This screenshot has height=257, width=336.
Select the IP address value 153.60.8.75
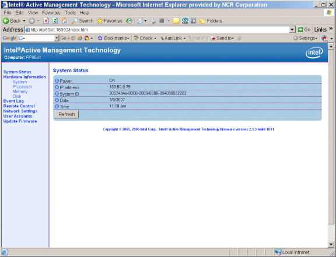point(120,87)
